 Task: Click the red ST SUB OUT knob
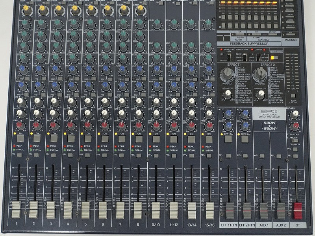click(292, 126)
